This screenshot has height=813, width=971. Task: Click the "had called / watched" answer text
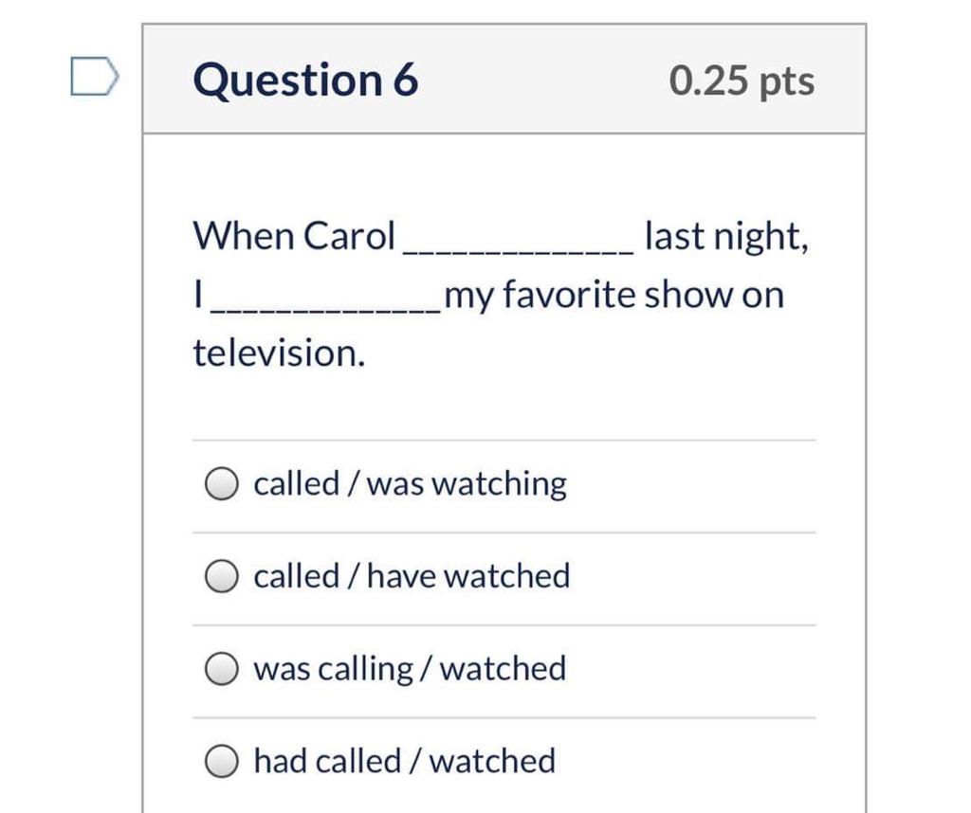coord(404,761)
